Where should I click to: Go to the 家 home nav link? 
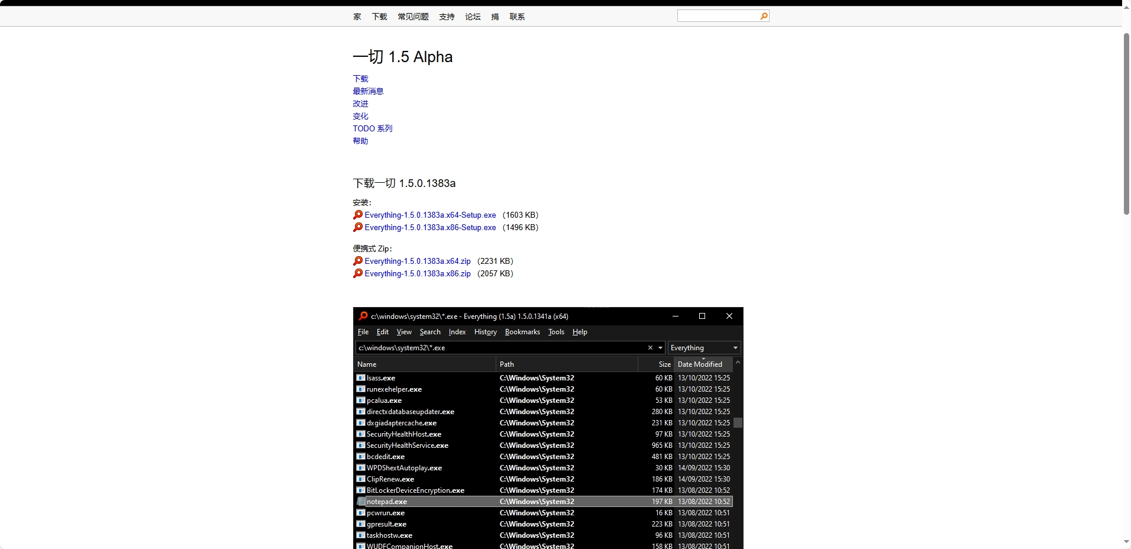click(x=357, y=17)
